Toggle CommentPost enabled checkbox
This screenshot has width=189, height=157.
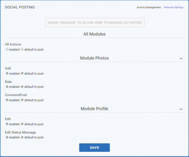7,100
